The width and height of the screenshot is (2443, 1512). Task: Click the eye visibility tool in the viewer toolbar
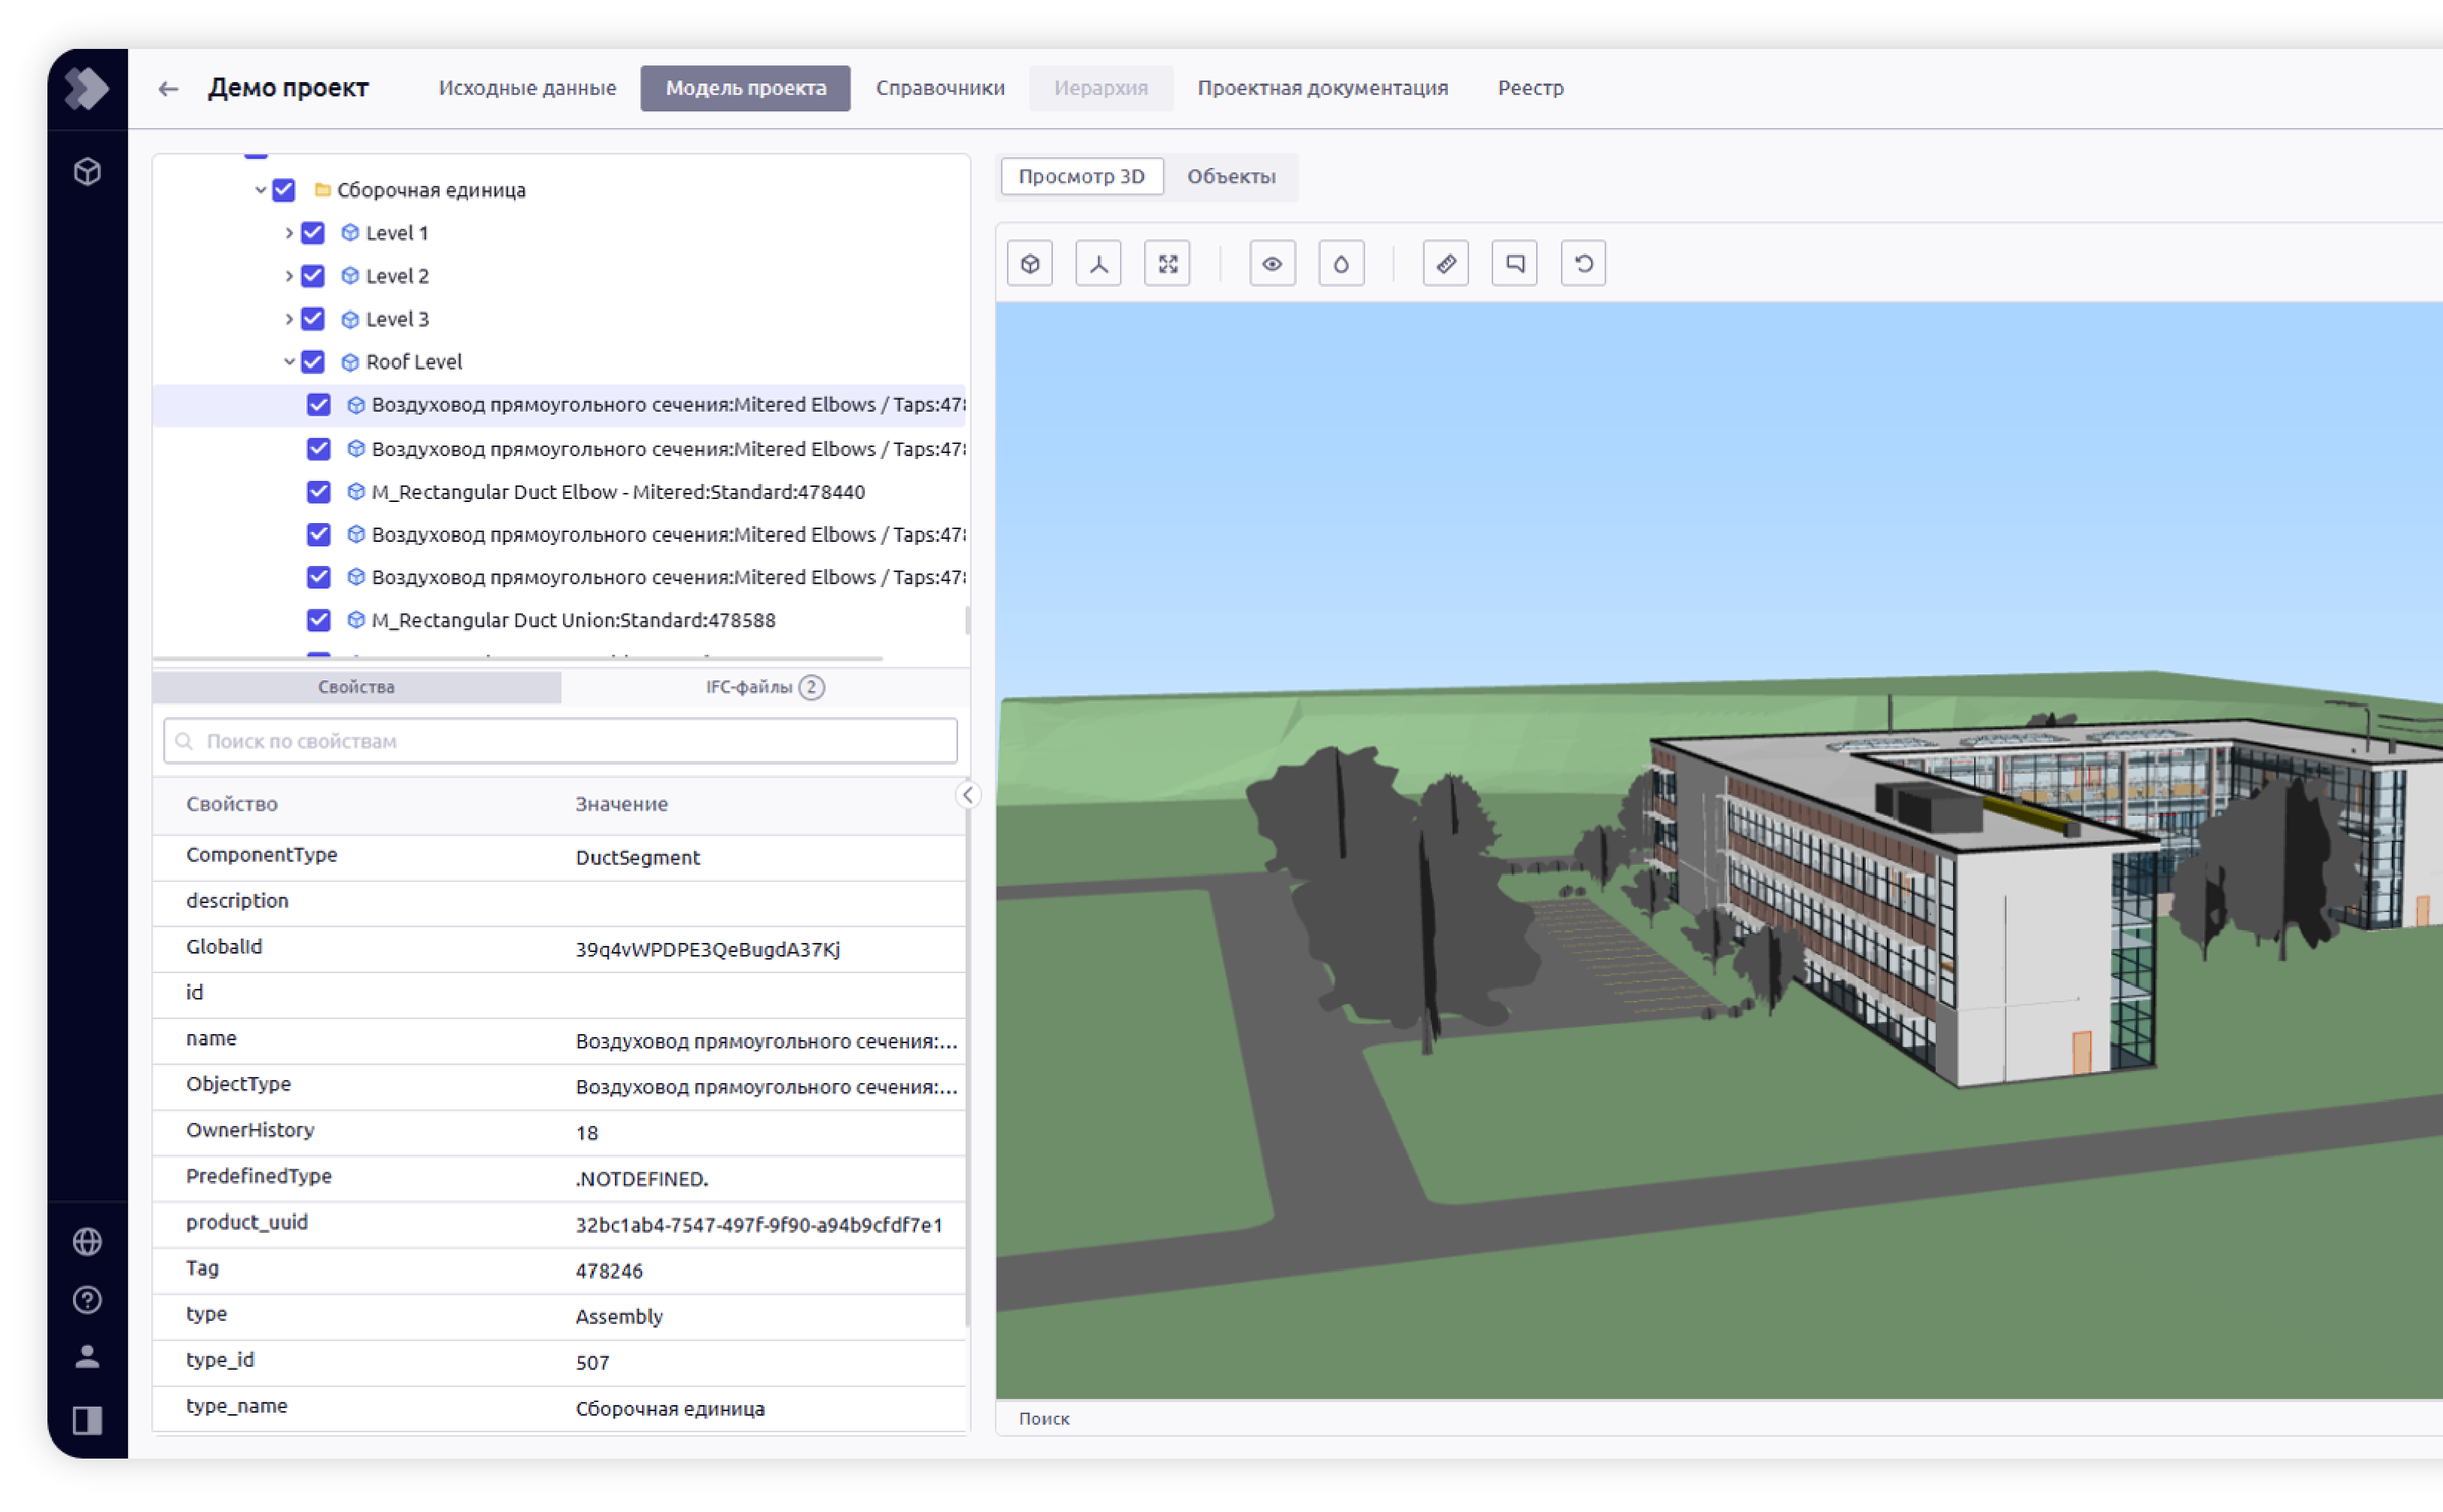[1272, 264]
